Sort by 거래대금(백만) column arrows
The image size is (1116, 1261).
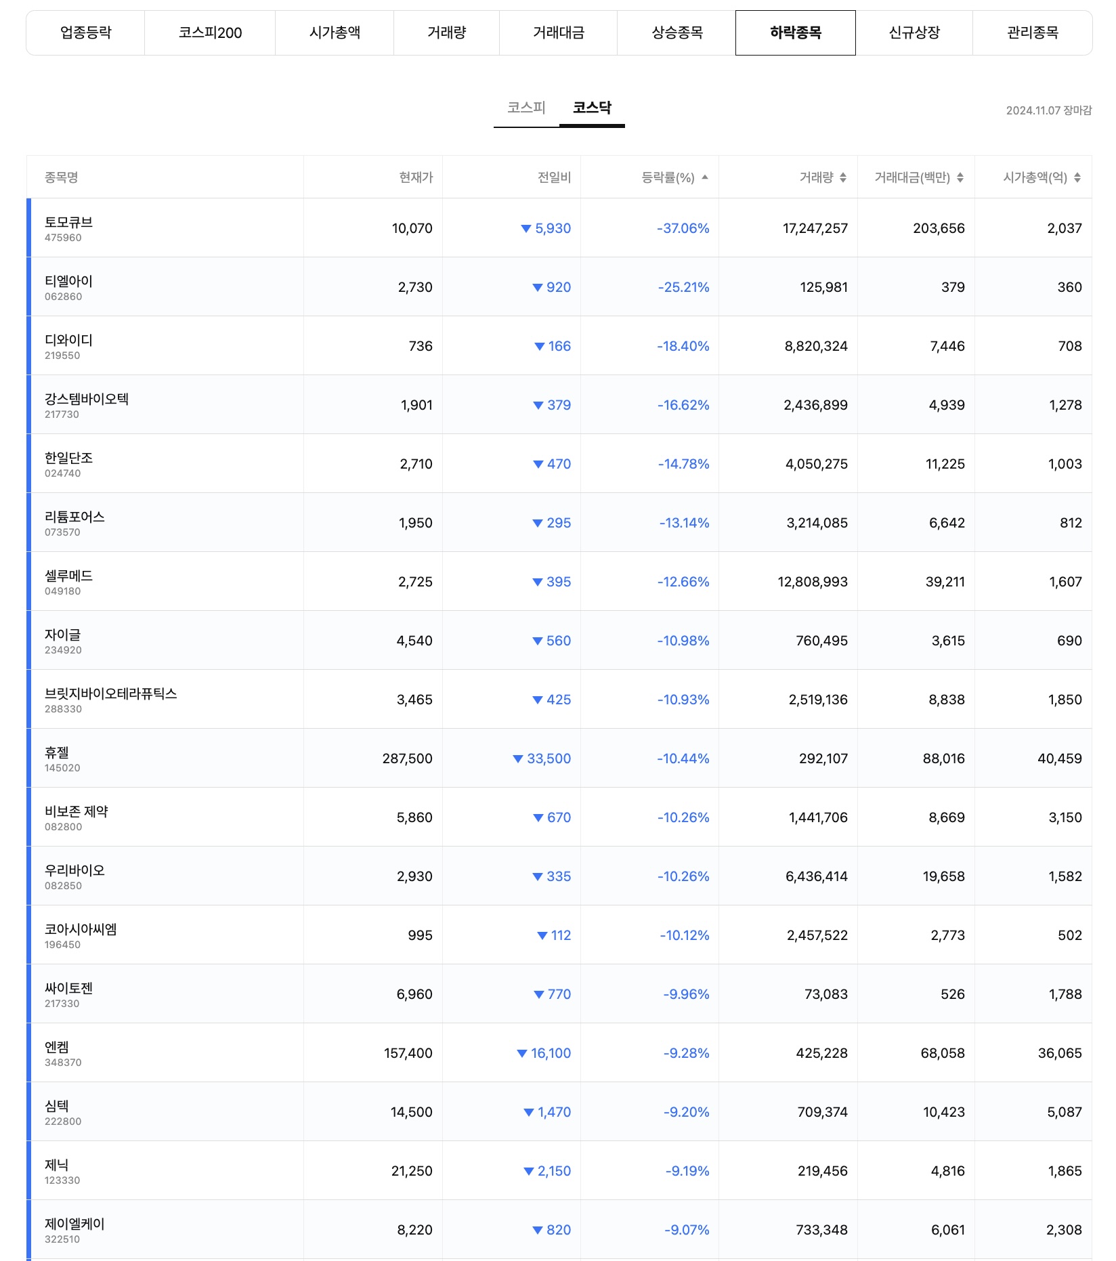pos(960,177)
